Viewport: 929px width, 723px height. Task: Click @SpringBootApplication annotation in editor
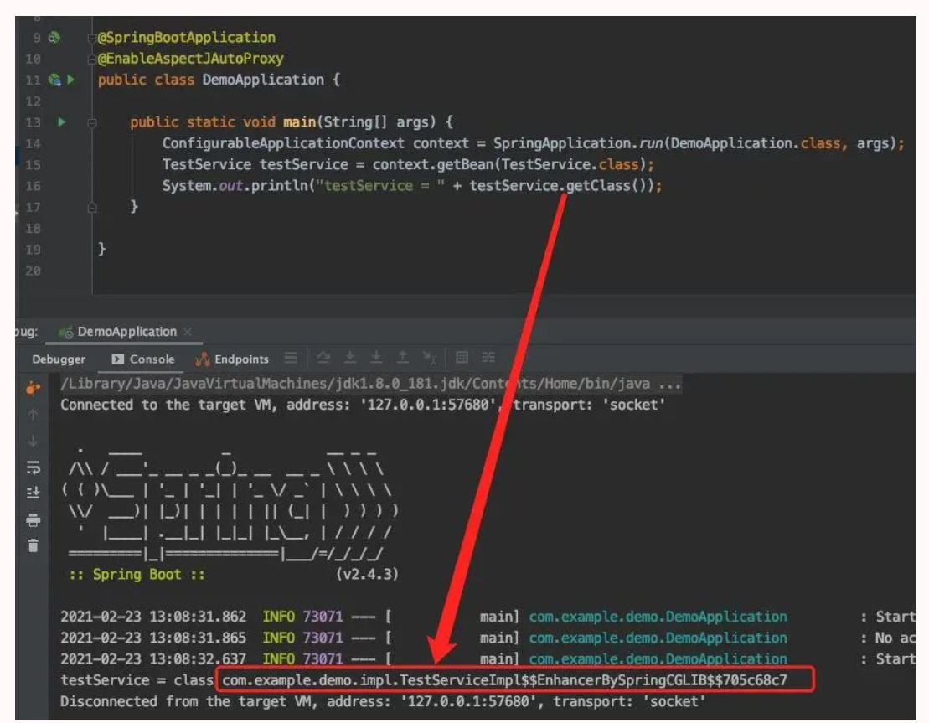tap(187, 38)
